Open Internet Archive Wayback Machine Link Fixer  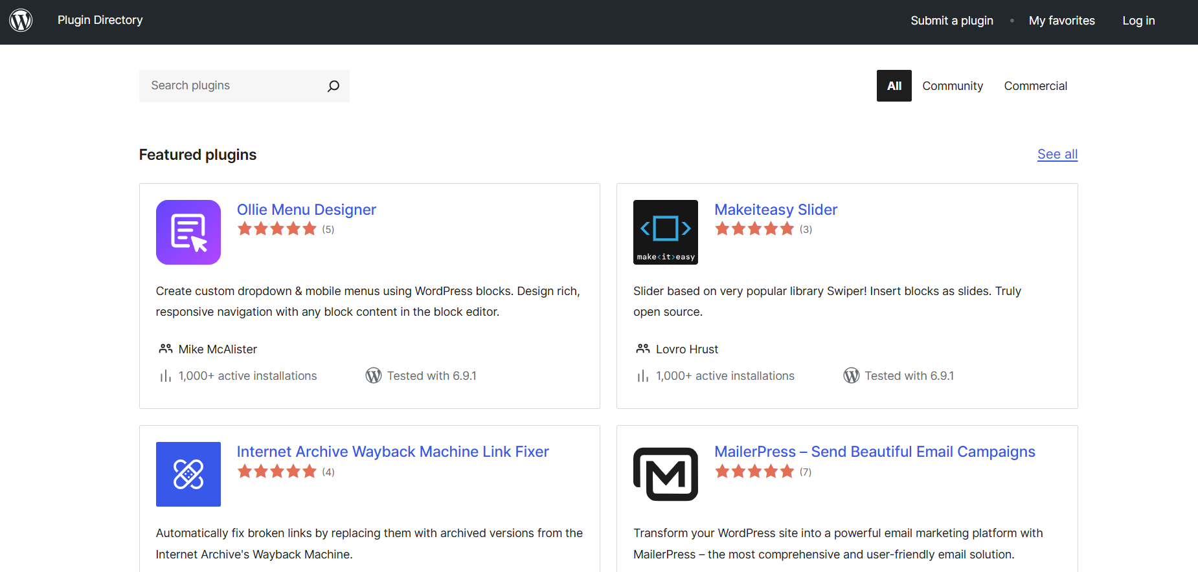coord(392,452)
